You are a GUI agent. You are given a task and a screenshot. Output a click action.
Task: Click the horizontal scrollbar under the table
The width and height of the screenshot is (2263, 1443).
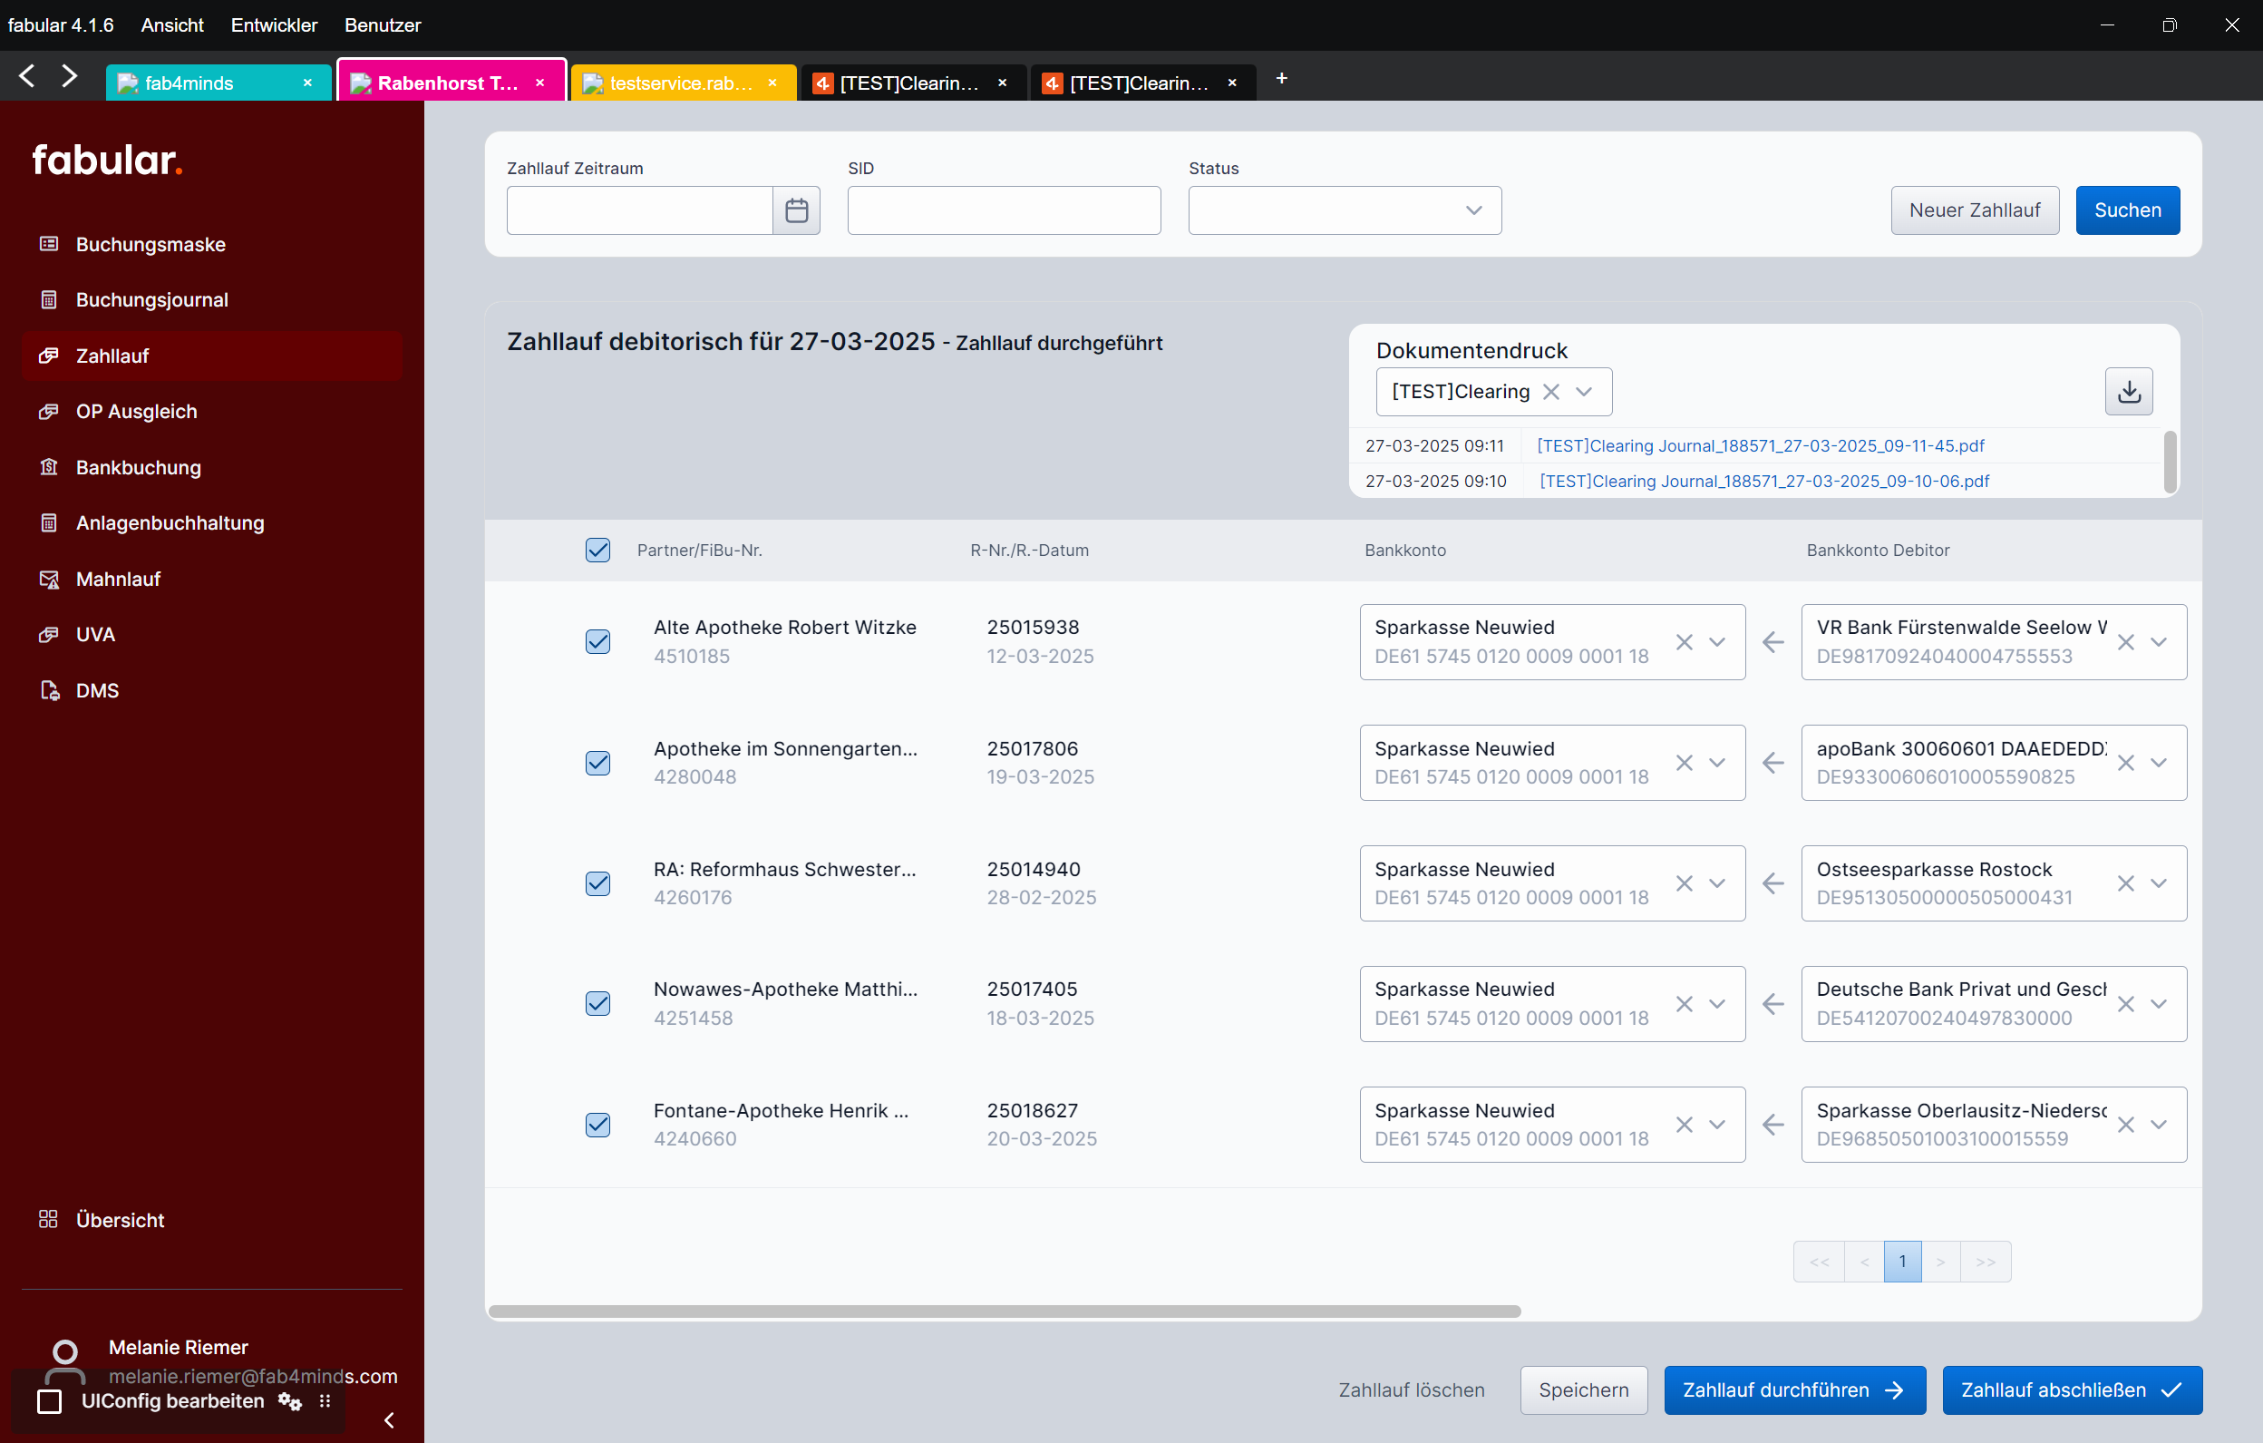click(1004, 1311)
